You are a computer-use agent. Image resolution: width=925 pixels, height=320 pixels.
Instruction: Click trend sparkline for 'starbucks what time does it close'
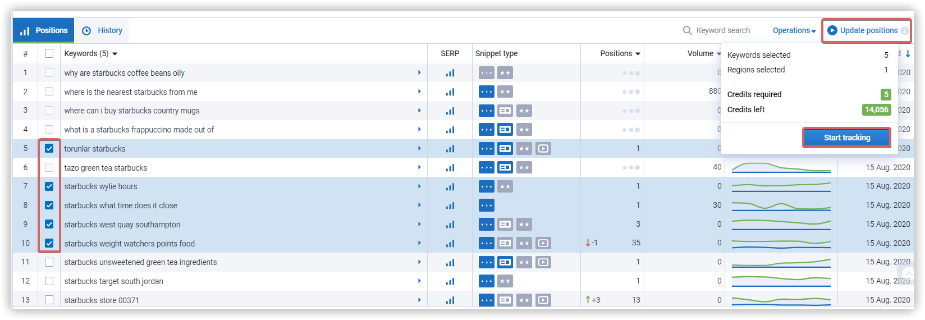tap(781, 206)
